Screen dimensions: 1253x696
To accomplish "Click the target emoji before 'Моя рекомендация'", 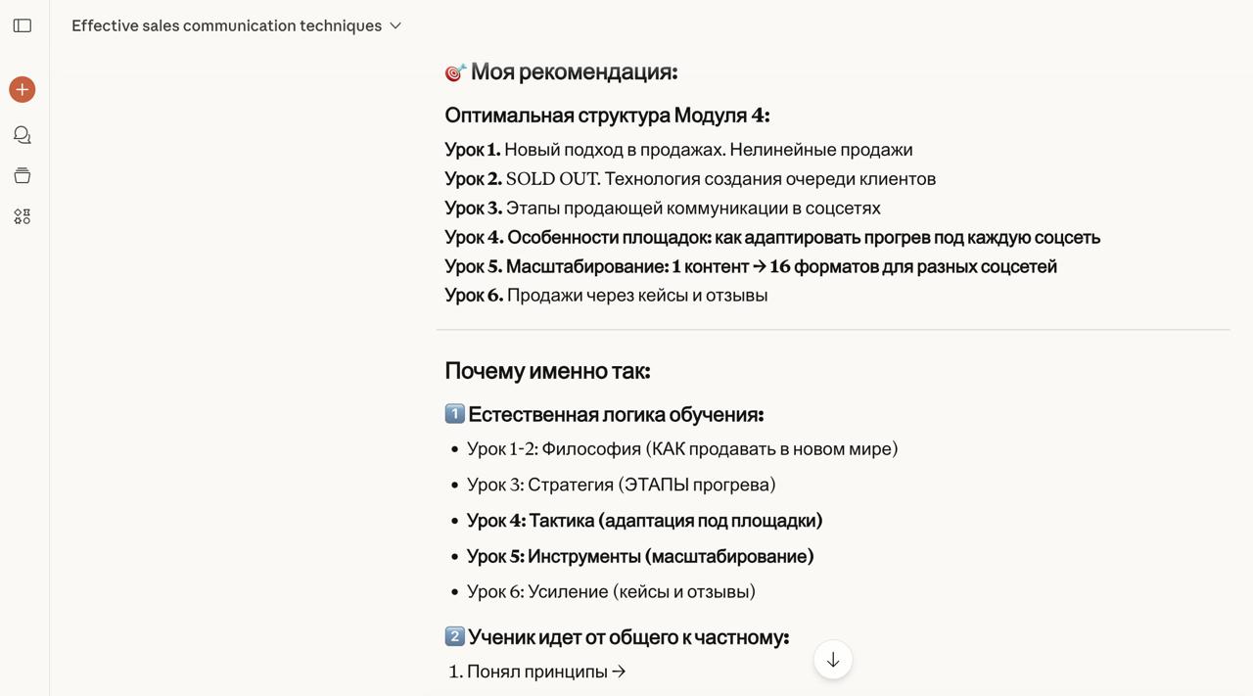I will (455, 72).
